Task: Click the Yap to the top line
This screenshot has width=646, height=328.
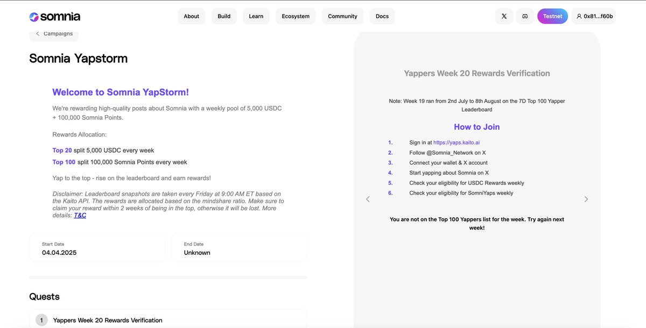Action: (x=131, y=178)
